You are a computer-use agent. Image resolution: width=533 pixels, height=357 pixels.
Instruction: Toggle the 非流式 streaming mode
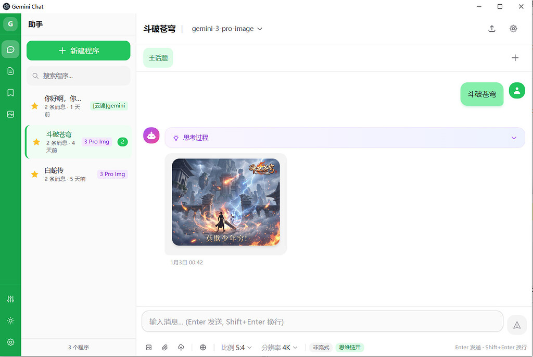(321, 348)
